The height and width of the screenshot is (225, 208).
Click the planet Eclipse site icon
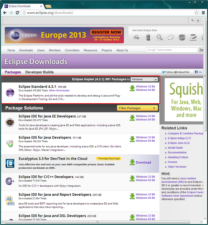[x=182, y=37]
